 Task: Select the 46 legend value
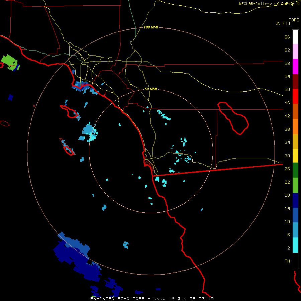(287, 103)
